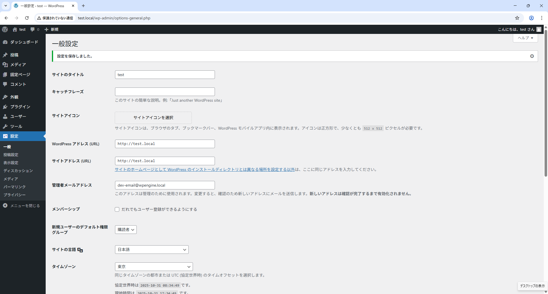Viewport: 548px width, 294px height.
Task: Click the サイトアイコンを選択 button
Action: tap(153, 118)
